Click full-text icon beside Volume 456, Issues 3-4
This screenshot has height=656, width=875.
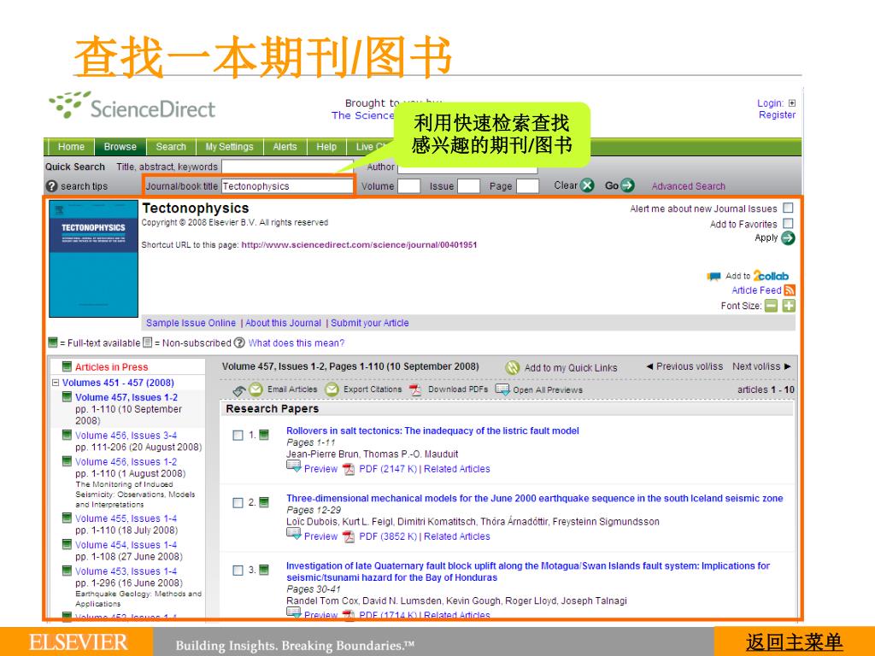tap(67, 435)
